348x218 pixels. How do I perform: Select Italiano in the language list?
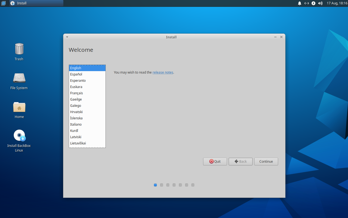coord(87,125)
